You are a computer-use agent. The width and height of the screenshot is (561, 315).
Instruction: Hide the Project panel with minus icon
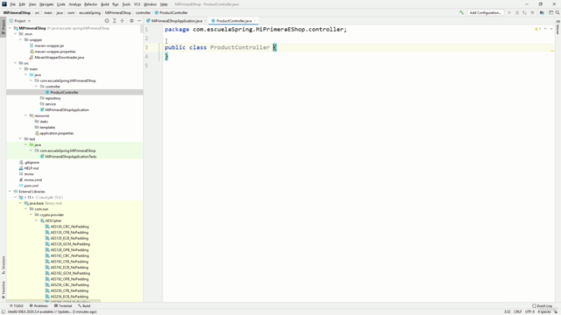click(x=139, y=21)
